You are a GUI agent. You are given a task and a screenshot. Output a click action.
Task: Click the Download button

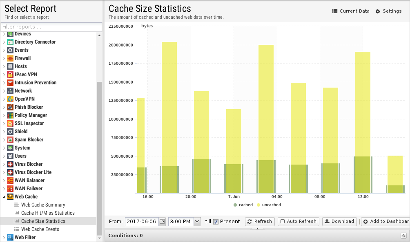point(339,221)
